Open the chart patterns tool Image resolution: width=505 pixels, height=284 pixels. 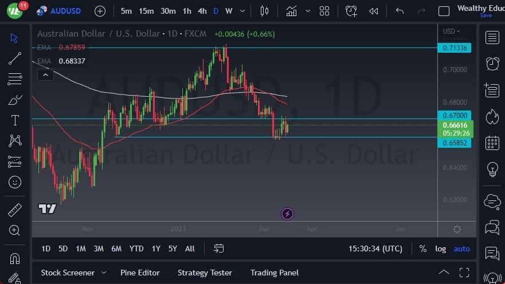[x=15, y=141]
